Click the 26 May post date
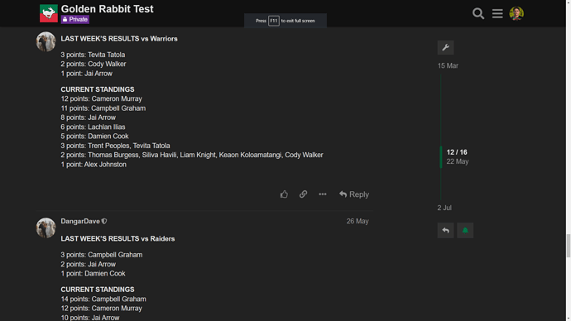This screenshot has width=571, height=321. (357, 221)
